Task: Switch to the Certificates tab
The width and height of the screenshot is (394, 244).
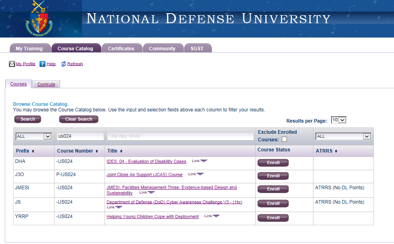Action: (x=121, y=49)
